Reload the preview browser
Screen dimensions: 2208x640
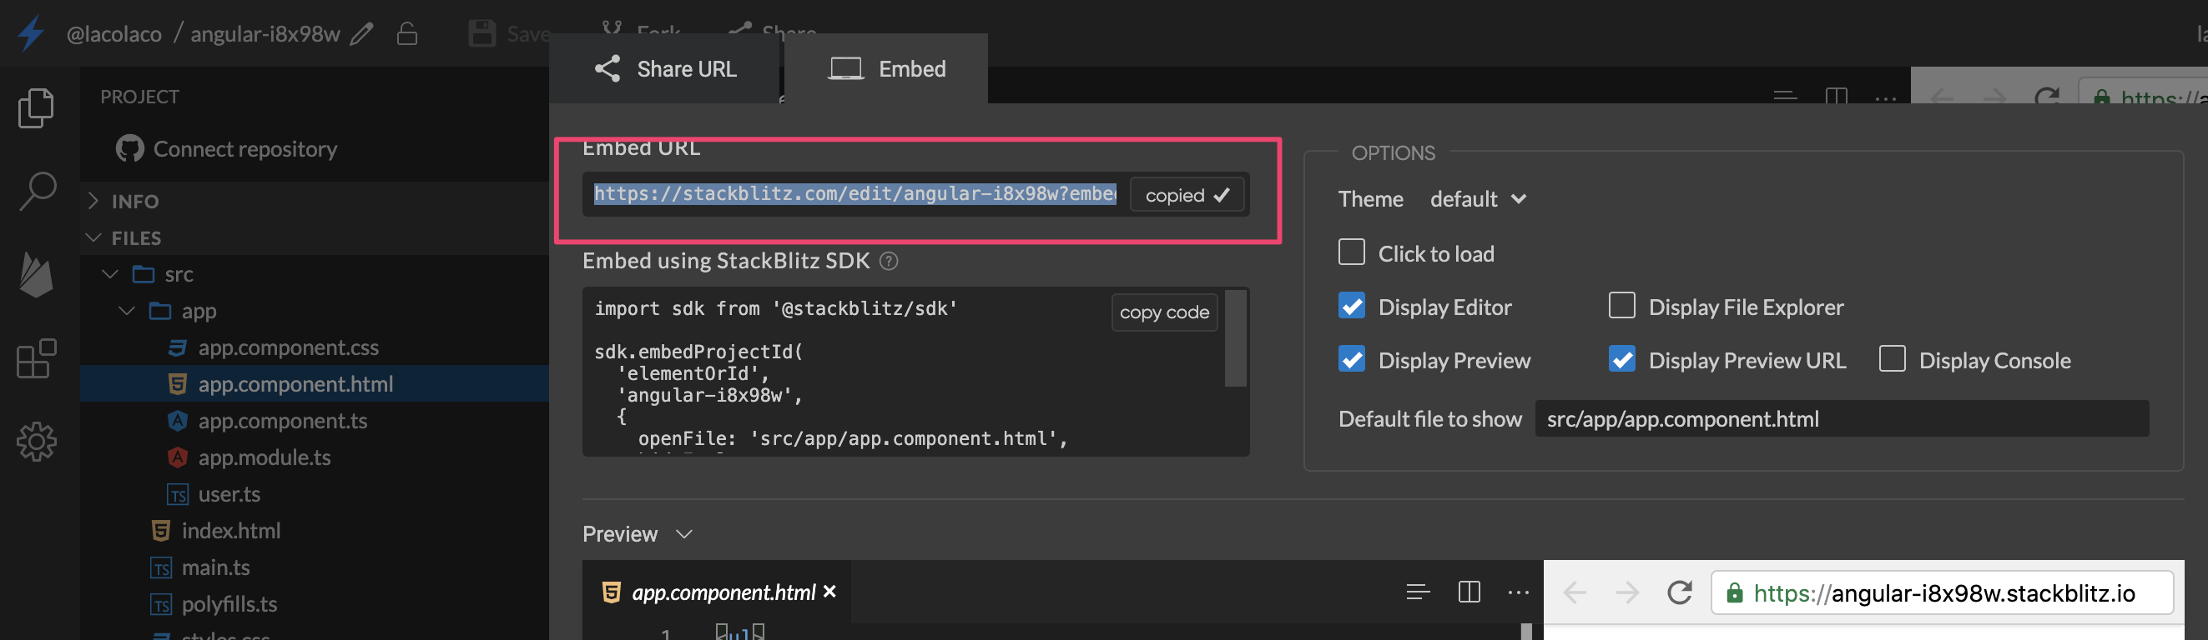(1679, 592)
